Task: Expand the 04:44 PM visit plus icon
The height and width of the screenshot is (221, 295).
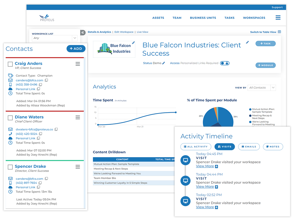Action: [216, 187]
